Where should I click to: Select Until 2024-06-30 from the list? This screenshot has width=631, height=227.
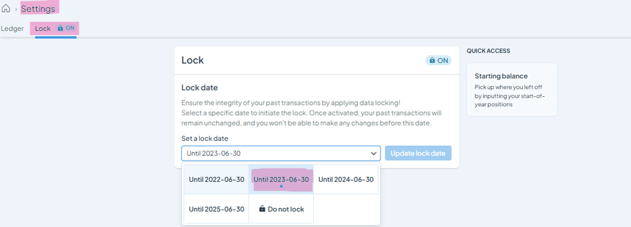coord(346,179)
